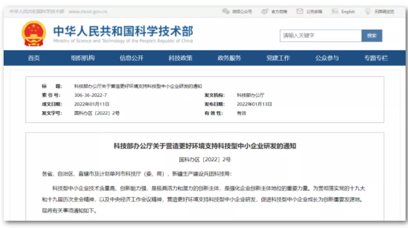Click the validity value 有效

coord(241,113)
